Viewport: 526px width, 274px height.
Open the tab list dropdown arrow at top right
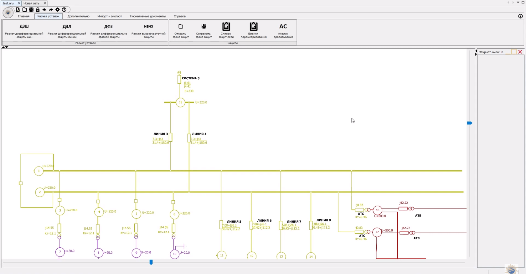(x=518, y=3)
